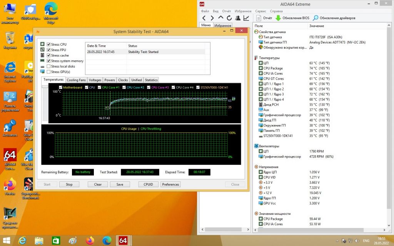Toggle ST250VT000-1DK141 graph checkbox
Image resolution: width=394 pixels, height=246 pixels.
[198, 87]
